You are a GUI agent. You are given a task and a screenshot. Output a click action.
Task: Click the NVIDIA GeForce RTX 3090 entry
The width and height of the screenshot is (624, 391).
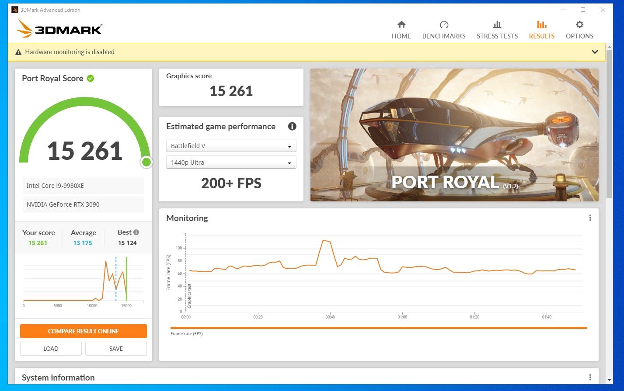click(84, 204)
